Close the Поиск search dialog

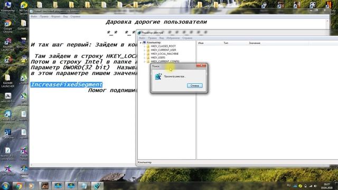tap(201, 65)
